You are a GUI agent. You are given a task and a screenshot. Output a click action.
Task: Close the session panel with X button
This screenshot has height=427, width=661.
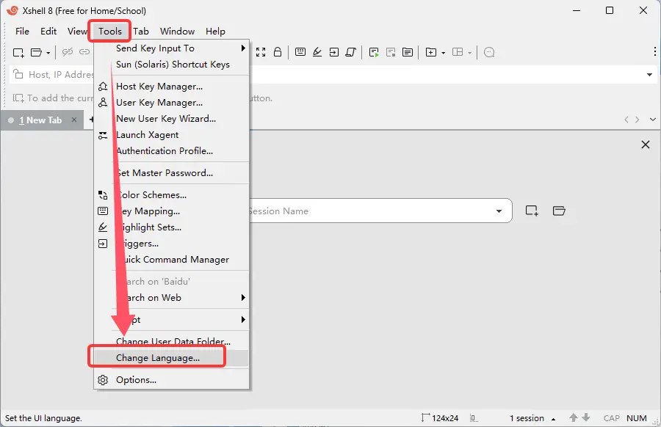(x=646, y=145)
